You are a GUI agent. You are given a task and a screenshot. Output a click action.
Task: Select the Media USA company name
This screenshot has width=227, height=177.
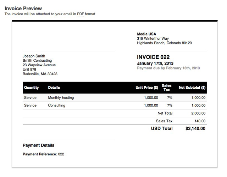pyautogui.click(x=147, y=34)
